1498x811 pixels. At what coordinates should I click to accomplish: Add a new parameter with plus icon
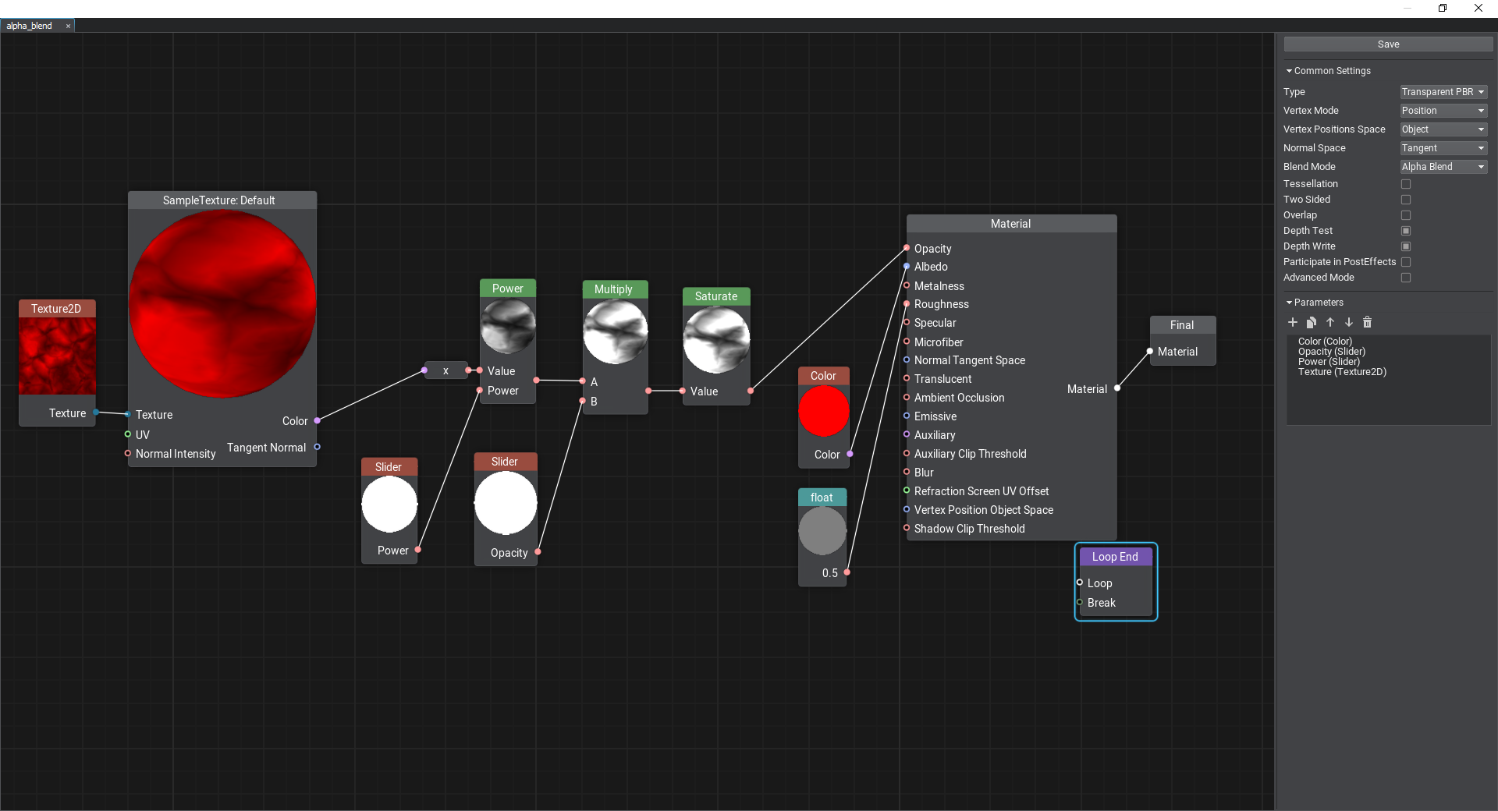pyautogui.click(x=1293, y=322)
